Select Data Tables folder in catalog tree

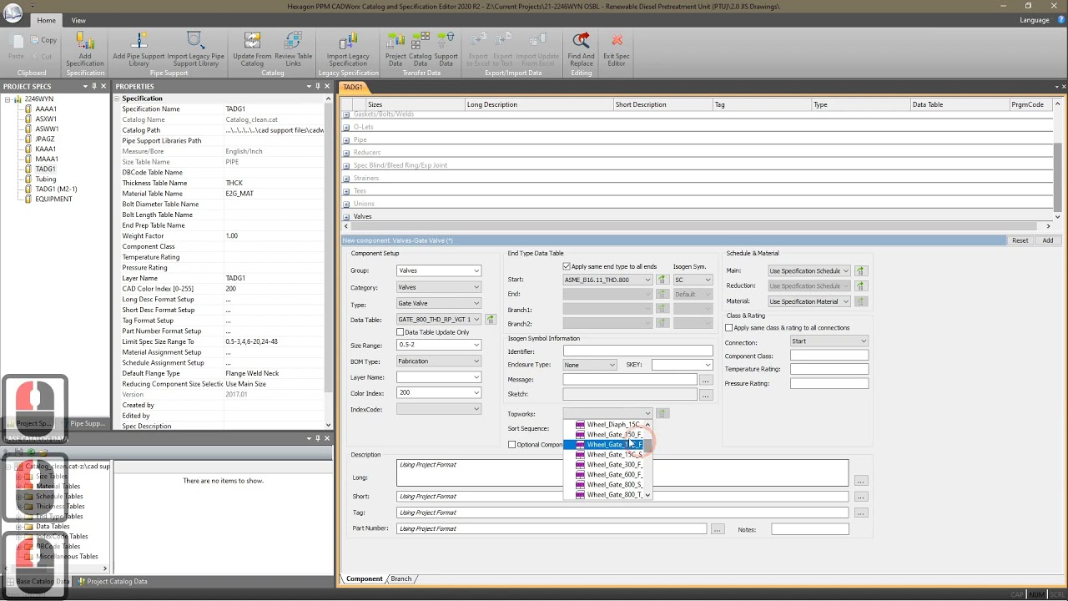53,527
